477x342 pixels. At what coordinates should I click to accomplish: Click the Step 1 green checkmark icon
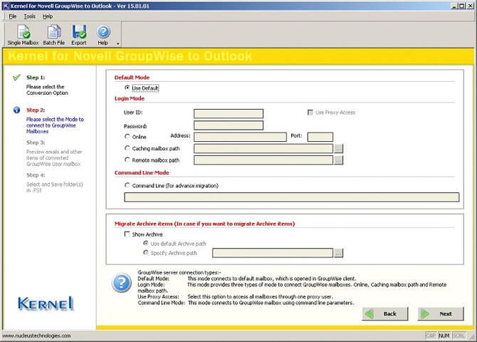click(17, 78)
